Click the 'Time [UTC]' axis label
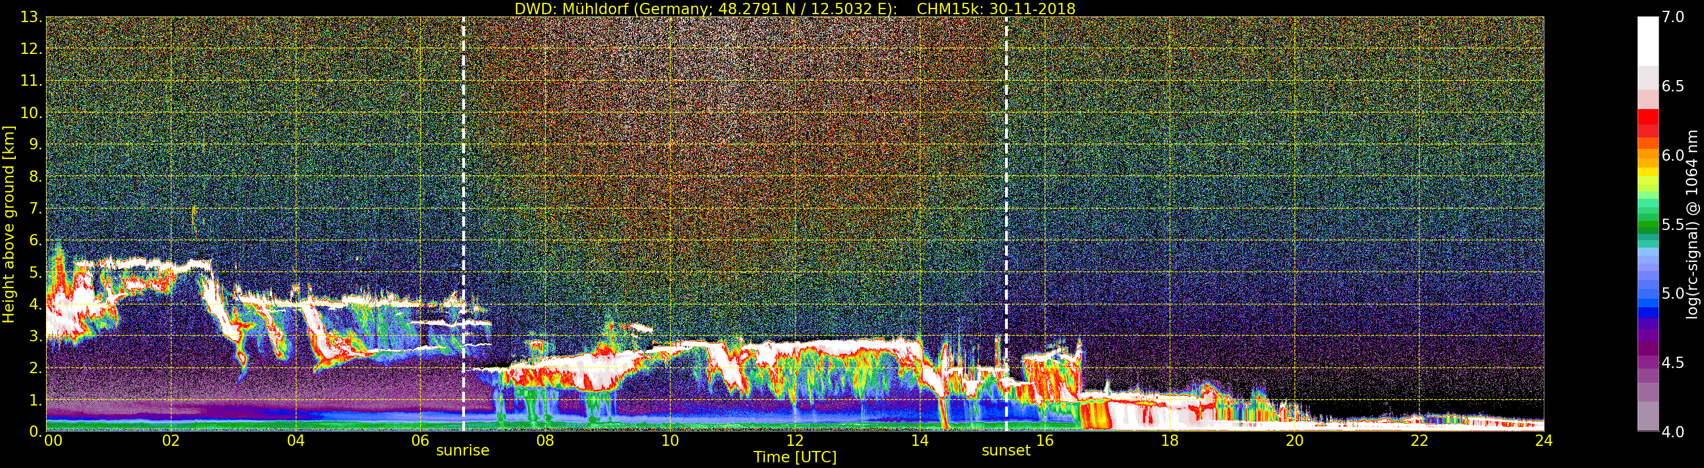The image size is (1704, 468). click(x=795, y=457)
